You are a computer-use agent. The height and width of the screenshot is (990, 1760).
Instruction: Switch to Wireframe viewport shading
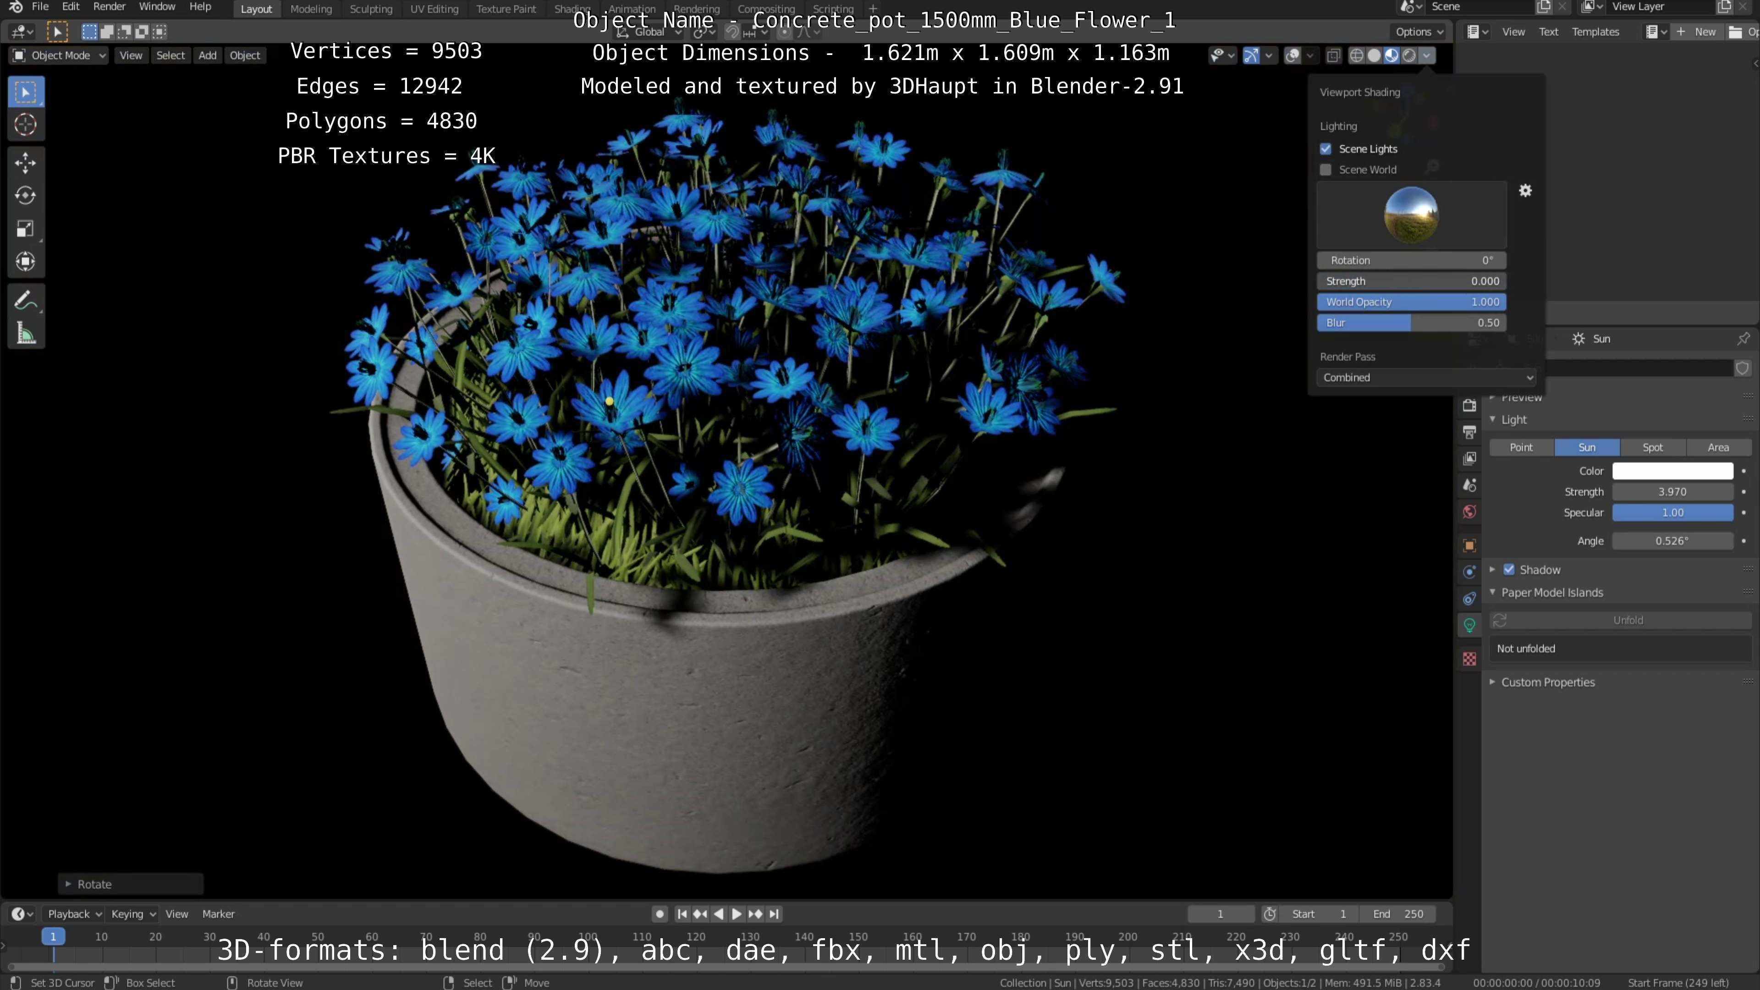coord(1357,56)
